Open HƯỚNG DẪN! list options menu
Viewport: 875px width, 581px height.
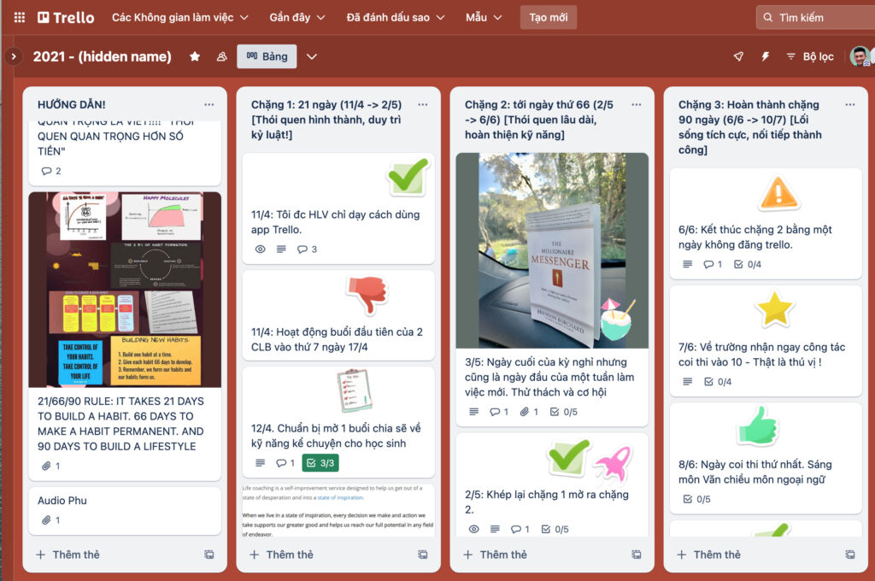coord(209,104)
